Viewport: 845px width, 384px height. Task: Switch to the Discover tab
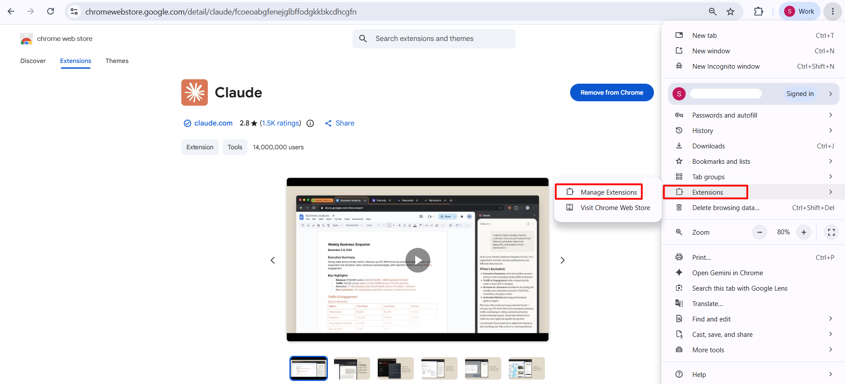(x=33, y=61)
